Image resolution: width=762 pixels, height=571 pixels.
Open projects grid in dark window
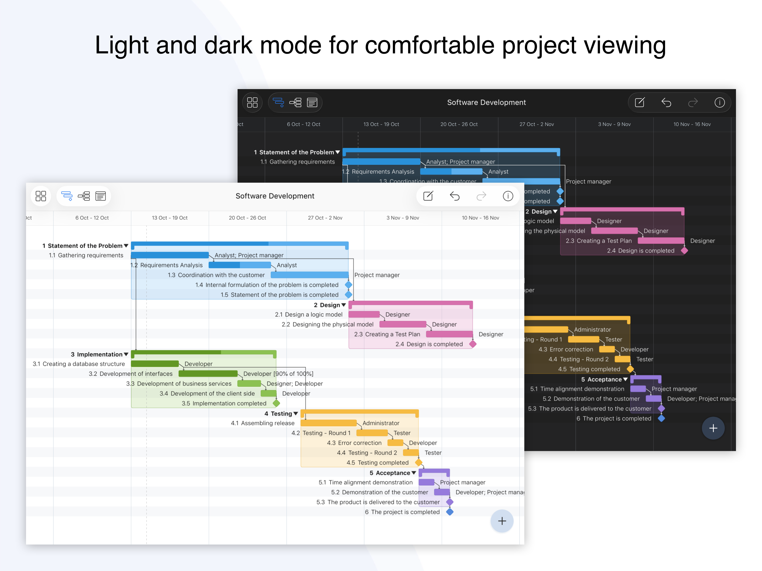tap(252, 103)
